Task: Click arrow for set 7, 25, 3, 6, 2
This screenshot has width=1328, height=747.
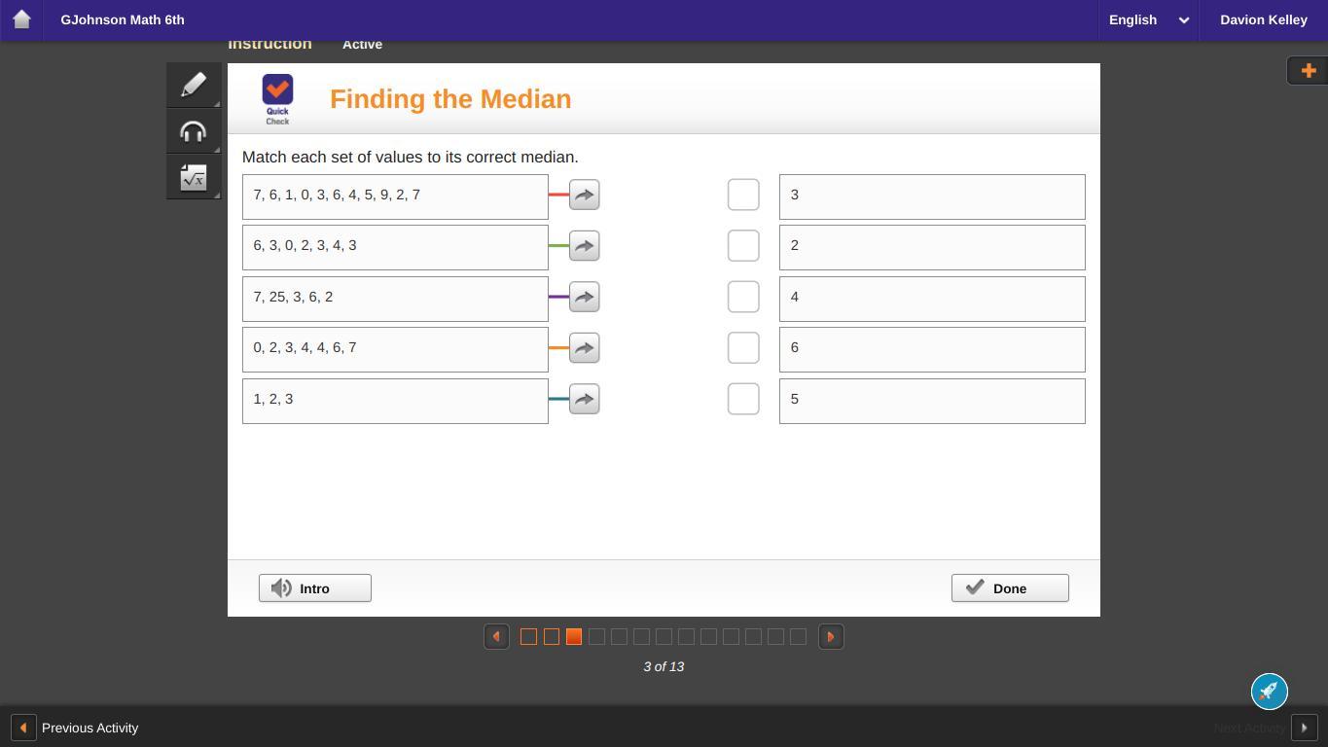Action: (584, 297)
